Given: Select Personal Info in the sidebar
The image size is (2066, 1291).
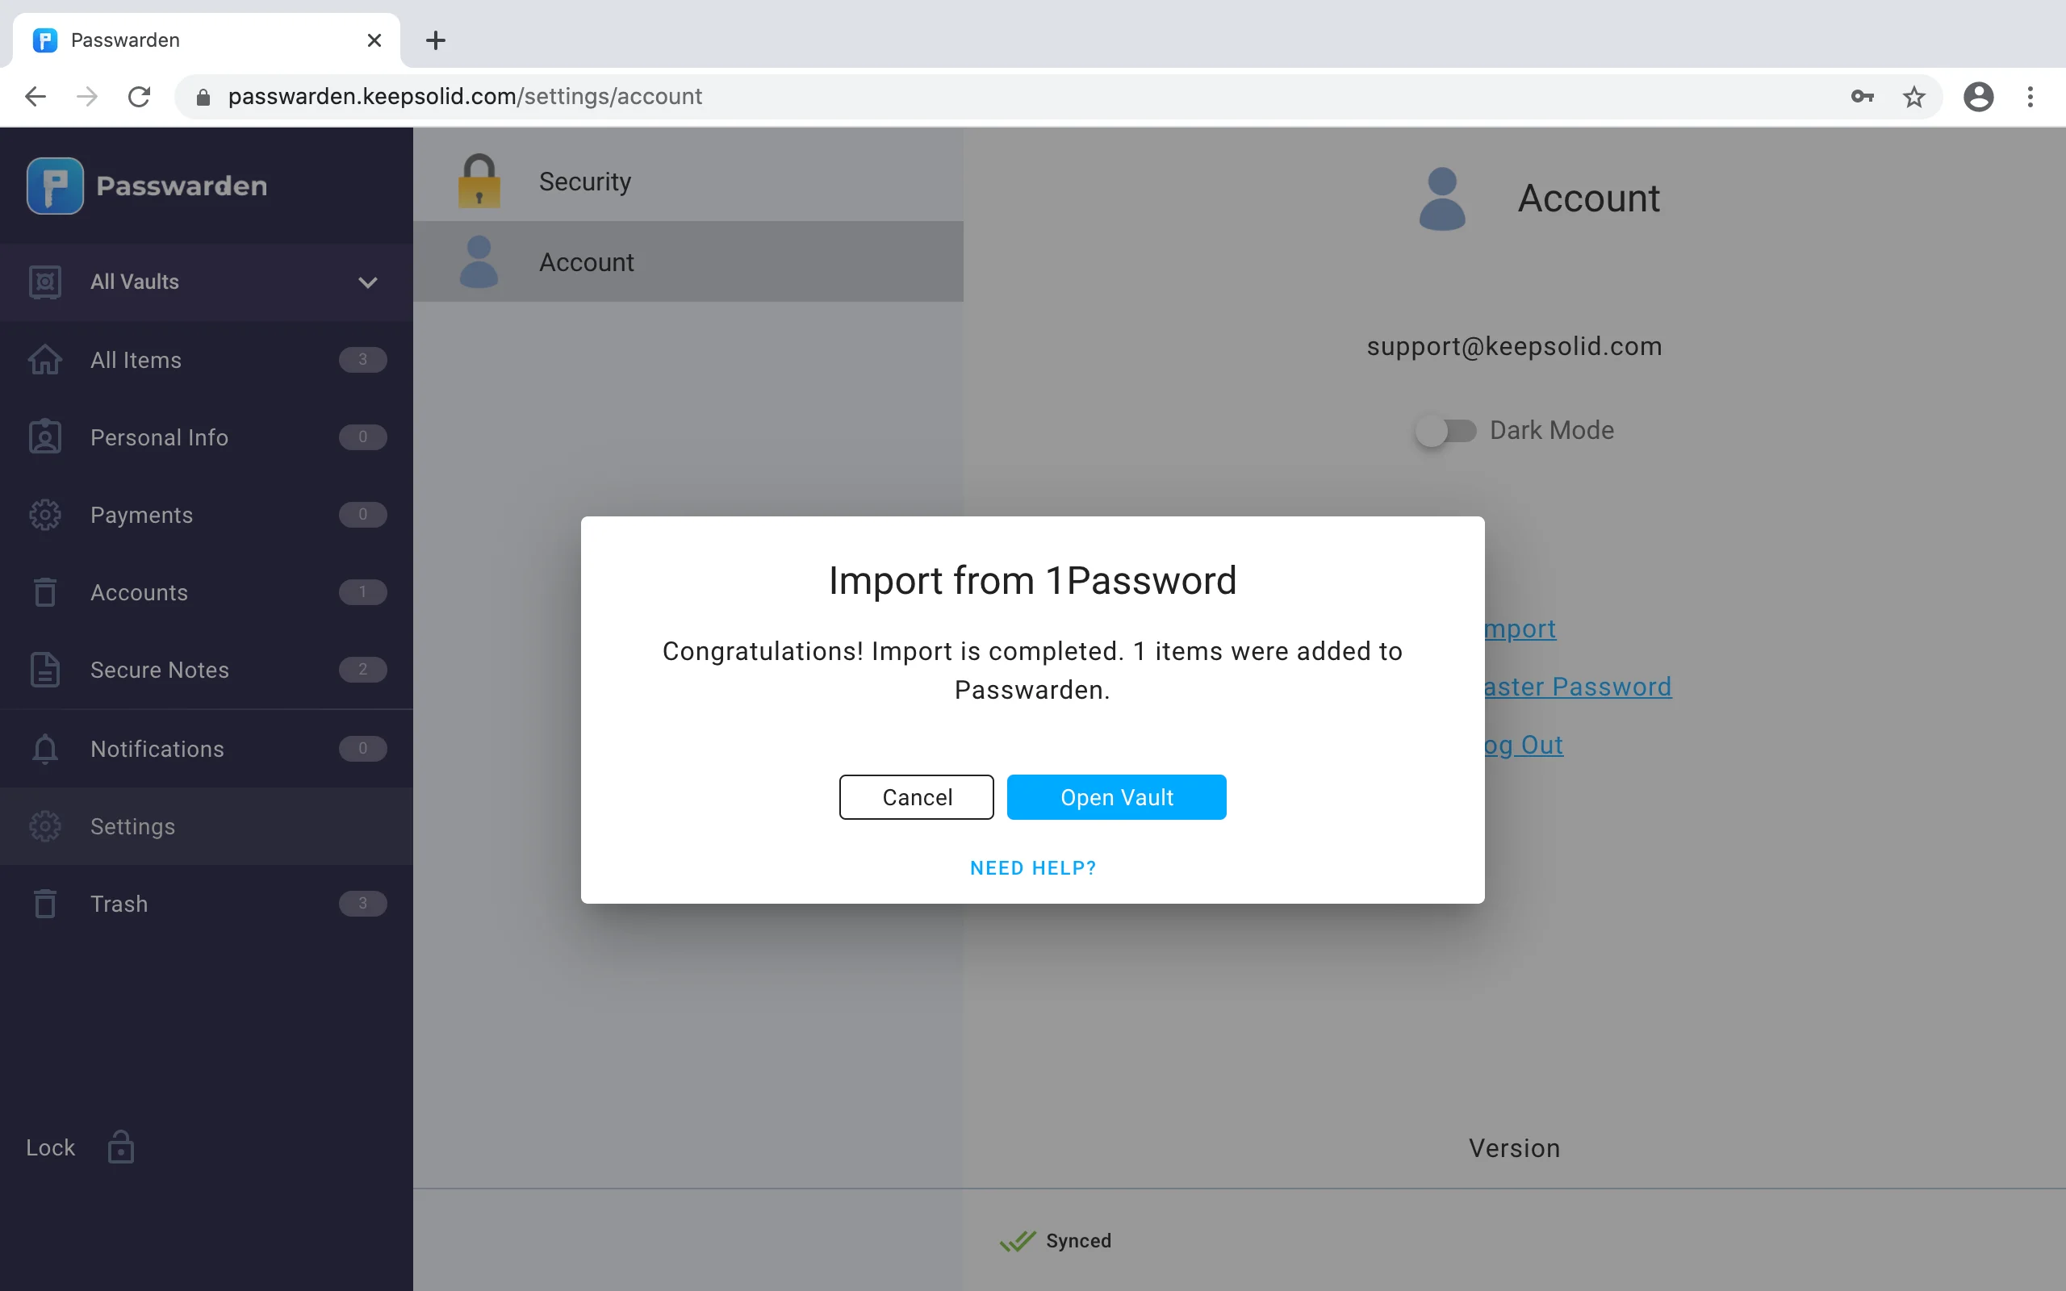Looking at the screenshot, I should pyautogui.click(x=160, y=437).
